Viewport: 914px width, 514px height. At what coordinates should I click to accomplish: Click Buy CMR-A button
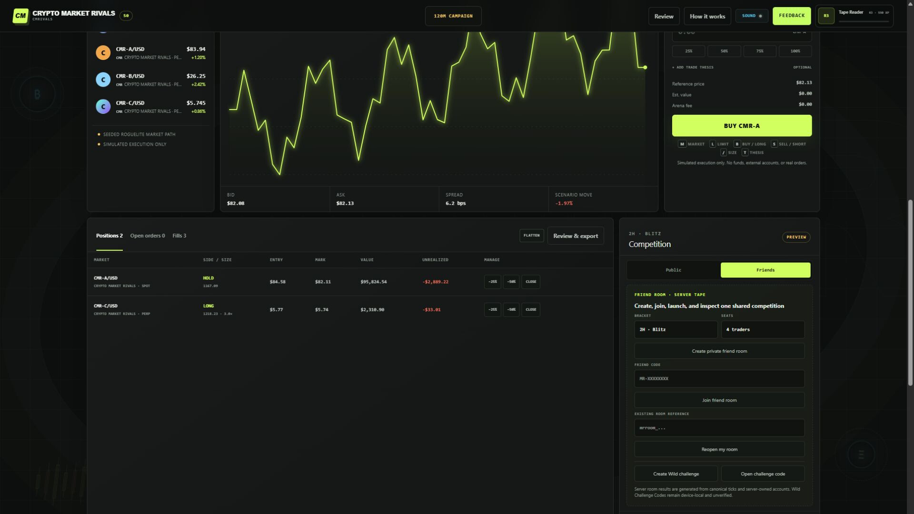pos(742,126)
